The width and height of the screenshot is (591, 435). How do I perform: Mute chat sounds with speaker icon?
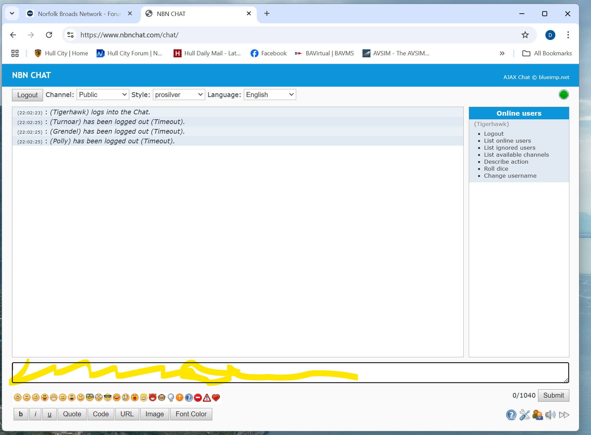(550, 415)
